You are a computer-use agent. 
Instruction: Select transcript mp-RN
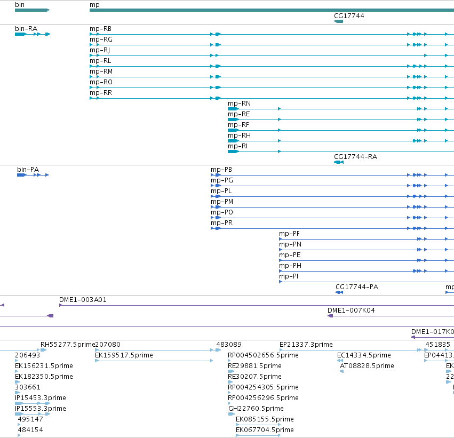[x=341, y=109]
